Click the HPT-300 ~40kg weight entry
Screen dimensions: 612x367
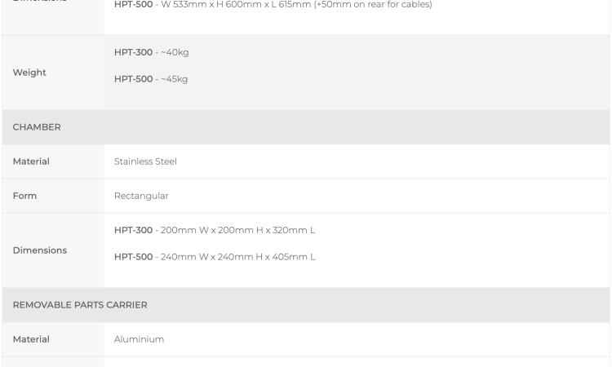[x=152, y=52]
